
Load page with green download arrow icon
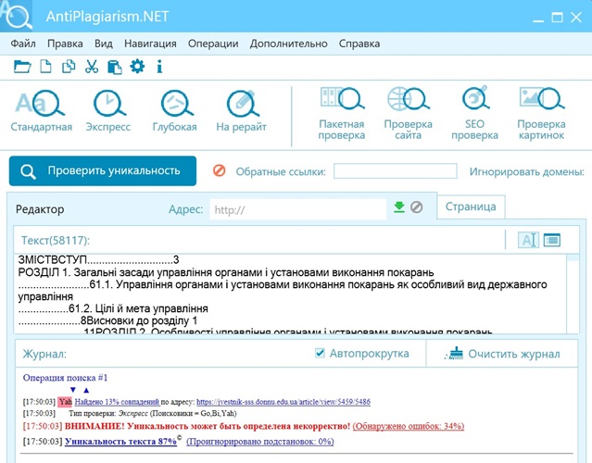(399, 207)
